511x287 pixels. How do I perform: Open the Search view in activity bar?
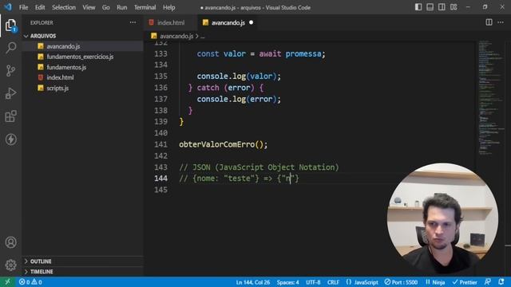(x=10, y=48)
